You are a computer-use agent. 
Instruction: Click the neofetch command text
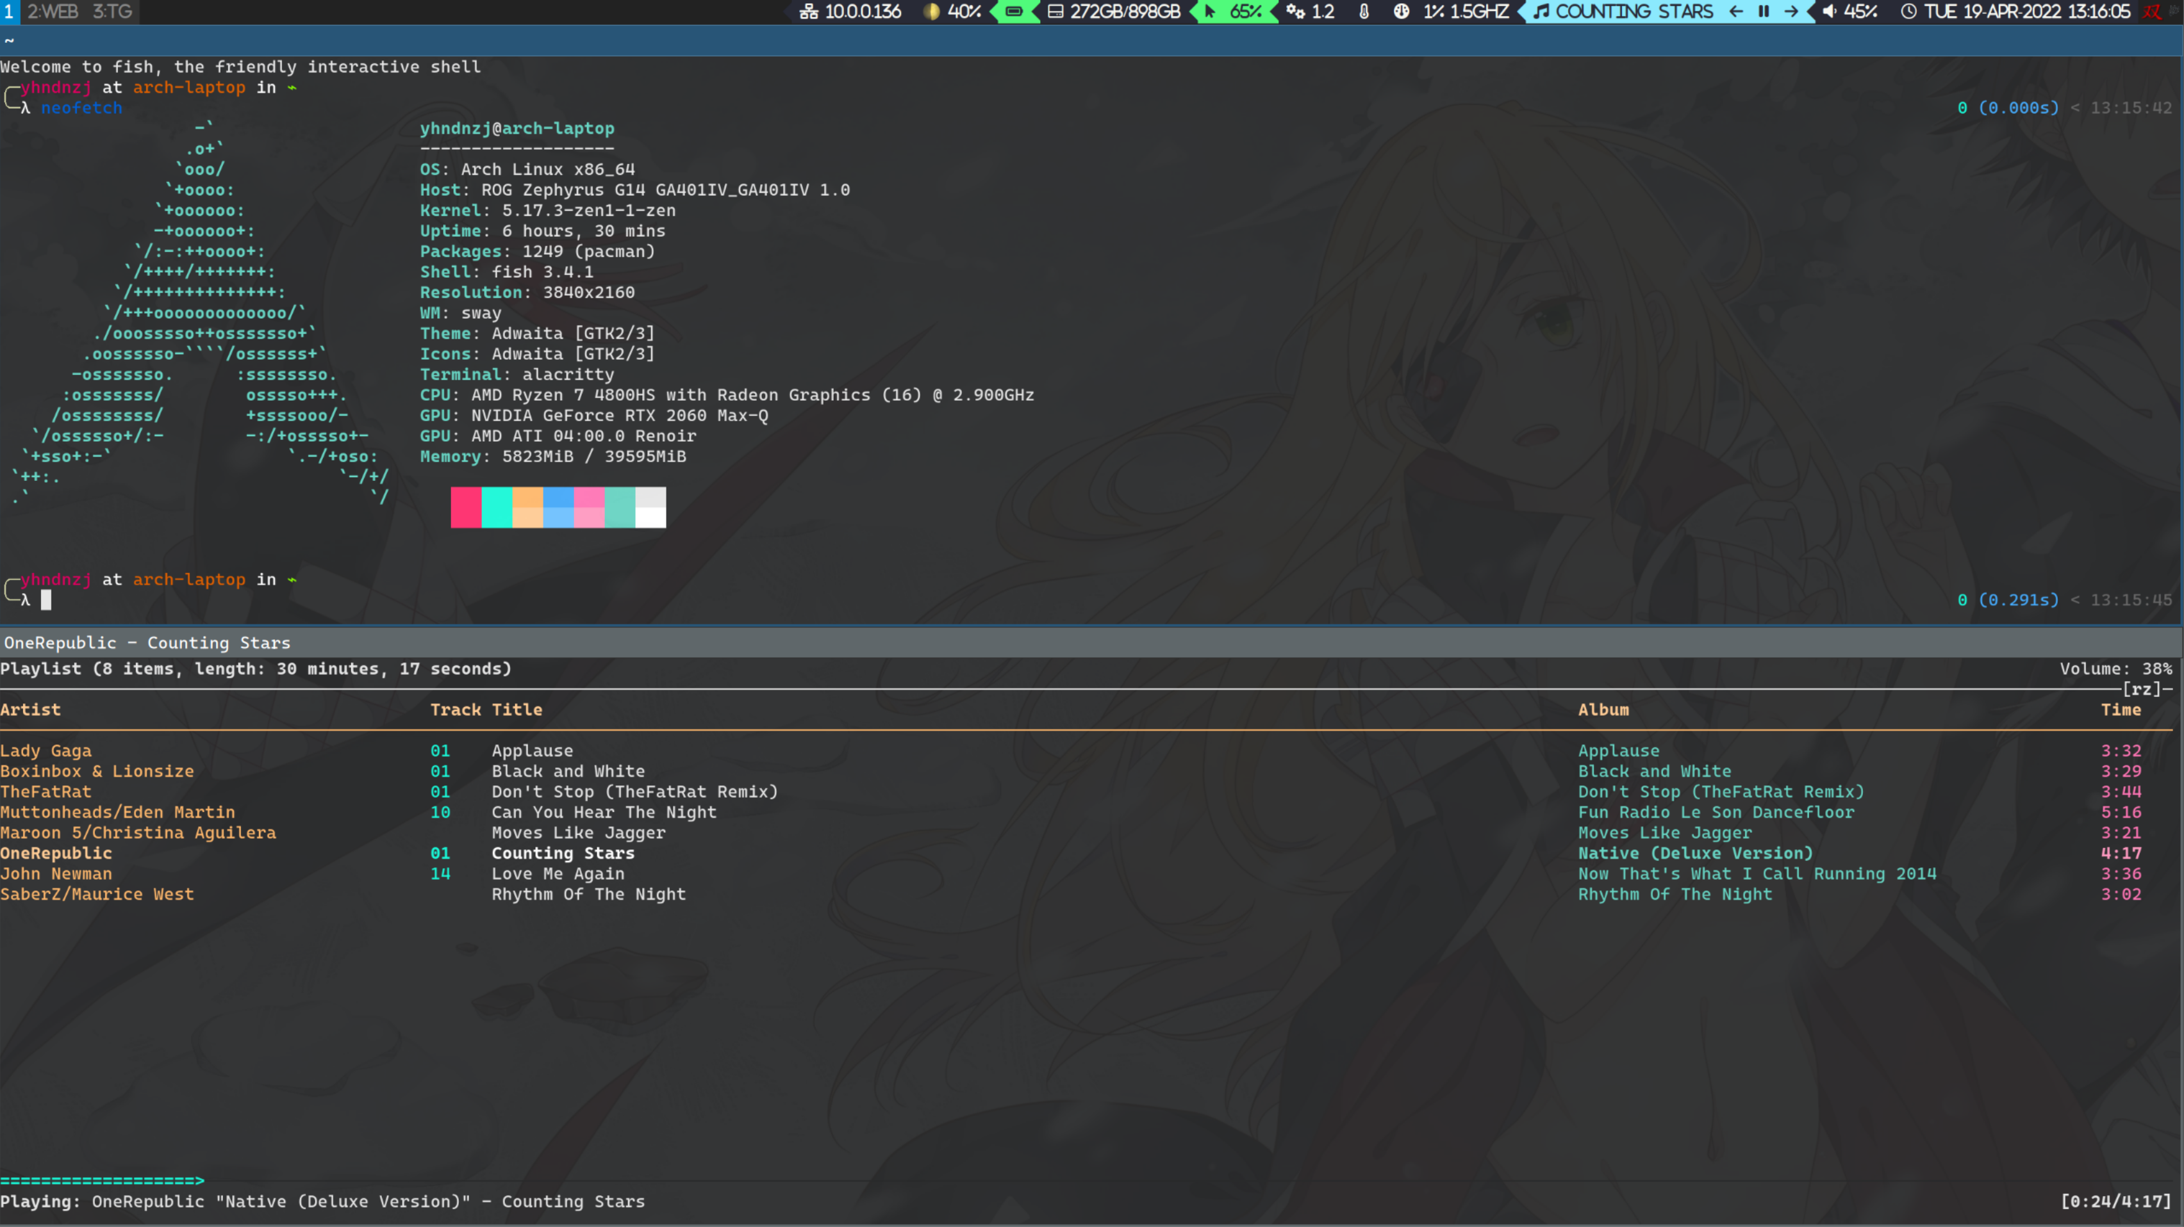click(x=81, y=108)
